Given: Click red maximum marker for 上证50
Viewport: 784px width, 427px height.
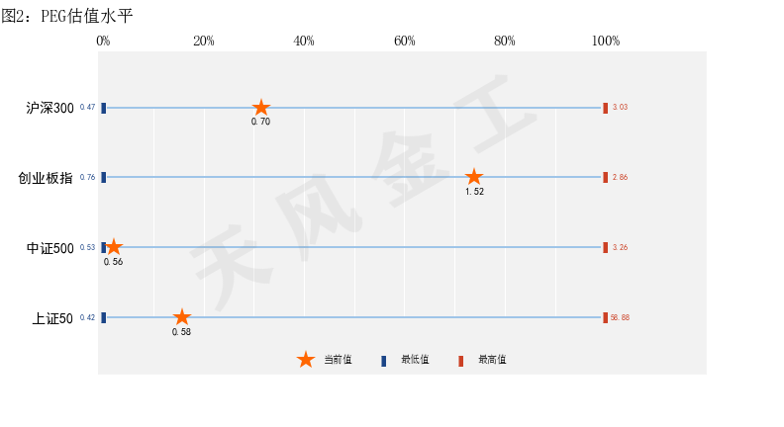Looking at the screenshot, I should [606, 317].
